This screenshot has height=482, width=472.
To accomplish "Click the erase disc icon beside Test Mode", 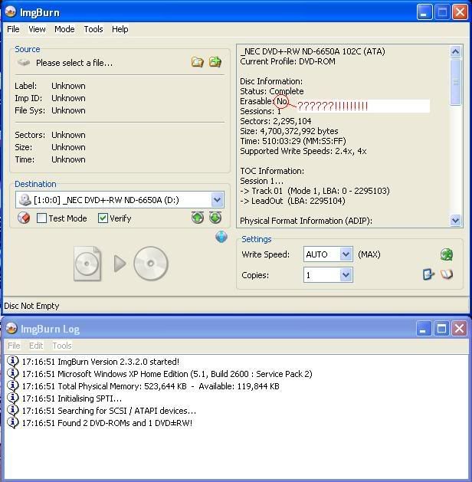I will (x=24, y=218).
